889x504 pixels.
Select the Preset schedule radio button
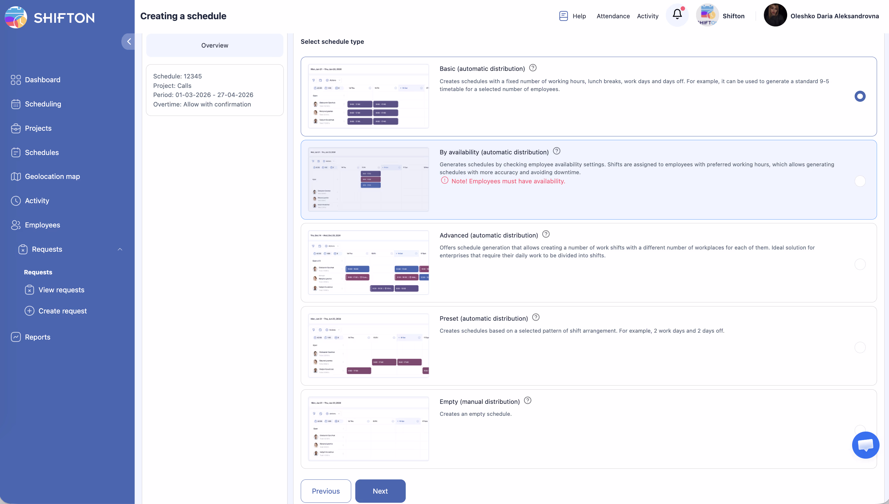[x=860, y=347]
